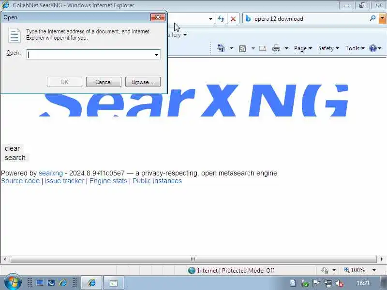Expand the dropdown next to privacy icon
The width and height of the screenshot is (387, 290).
point(334,271)
